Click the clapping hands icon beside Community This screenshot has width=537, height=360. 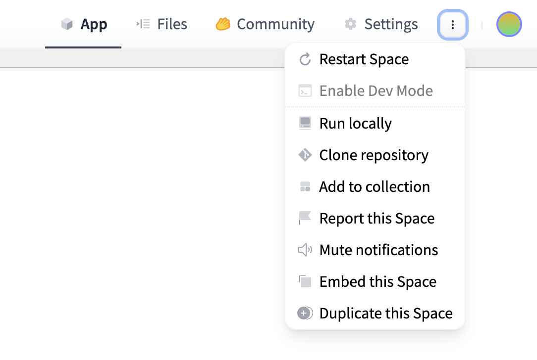tap(223, 24)
